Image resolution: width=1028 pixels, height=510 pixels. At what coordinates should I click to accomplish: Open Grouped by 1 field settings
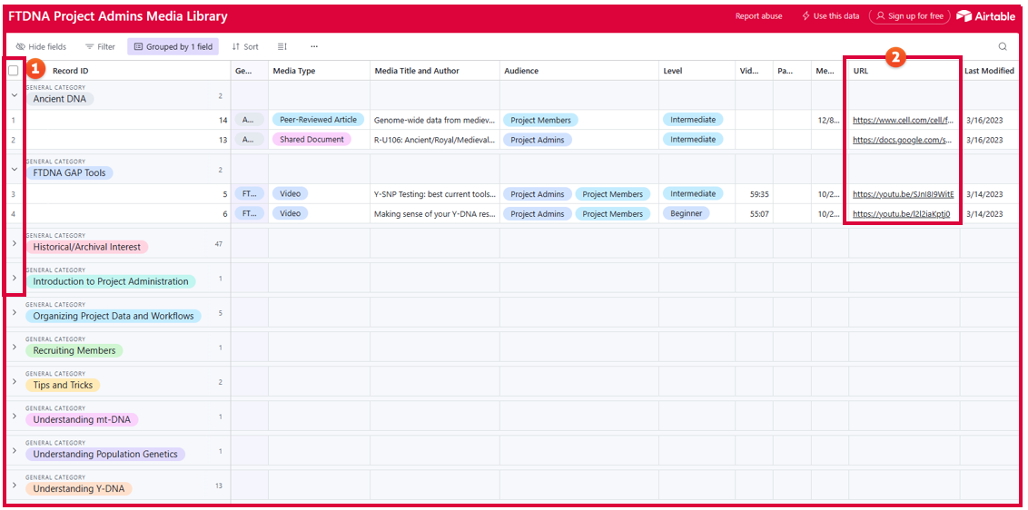[x=173, y=46]
